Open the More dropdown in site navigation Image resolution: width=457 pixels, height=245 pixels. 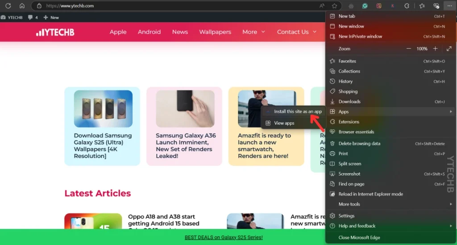253,32
